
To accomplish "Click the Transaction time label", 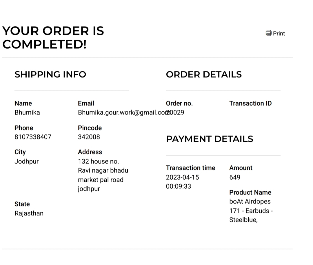I will [x=190, y=168].
